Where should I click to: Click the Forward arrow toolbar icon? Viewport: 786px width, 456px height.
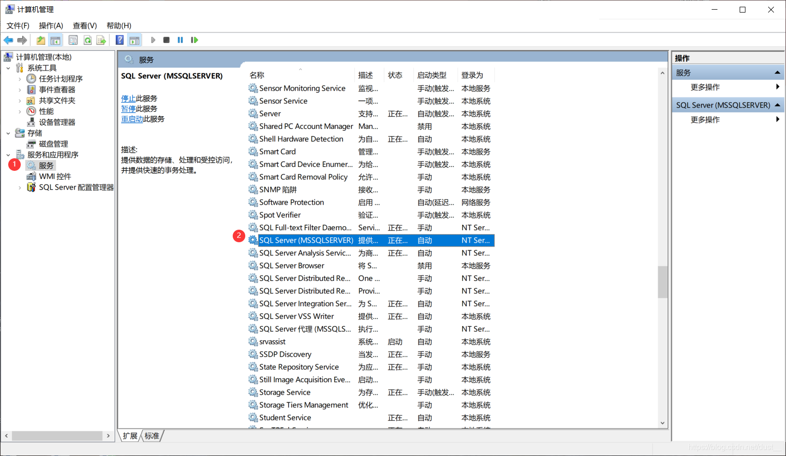(22, 40)
